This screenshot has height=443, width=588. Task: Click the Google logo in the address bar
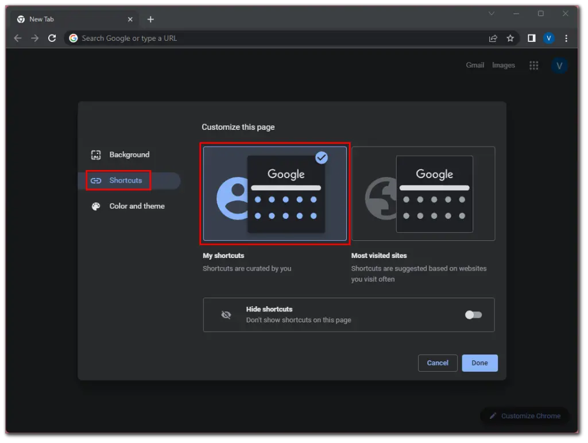pyautogui.click(x=73, y=38)
